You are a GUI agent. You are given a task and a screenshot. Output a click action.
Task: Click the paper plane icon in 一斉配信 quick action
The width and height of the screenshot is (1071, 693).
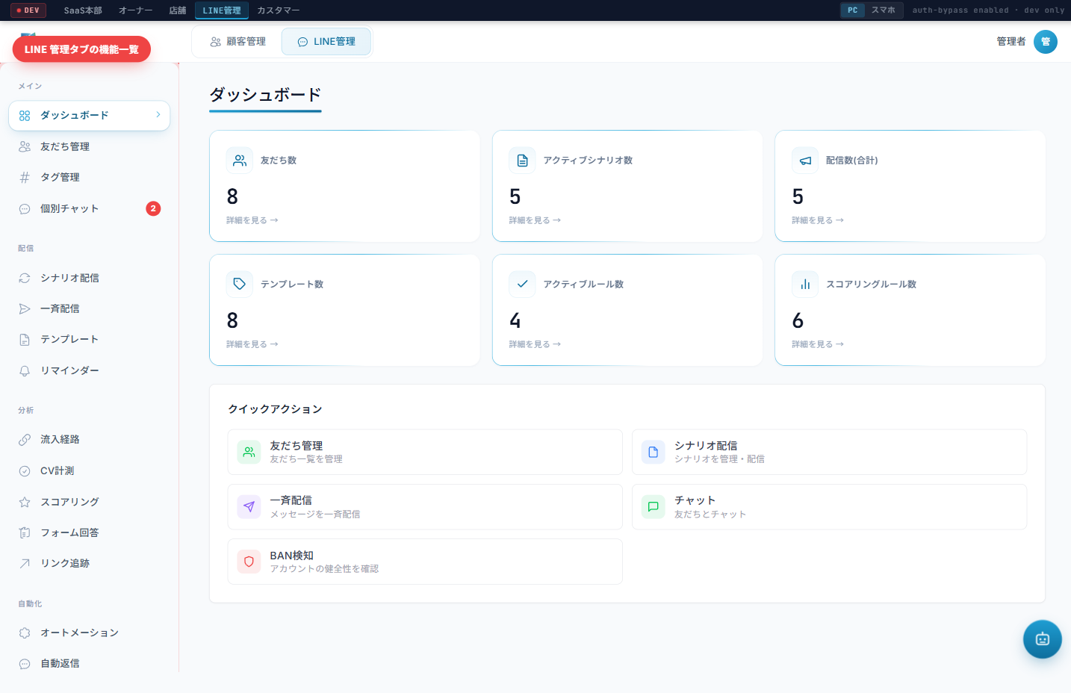pos(249,506)
